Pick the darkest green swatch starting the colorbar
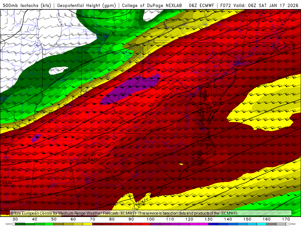This screenshot has width=301, height=226. [20, 224]
